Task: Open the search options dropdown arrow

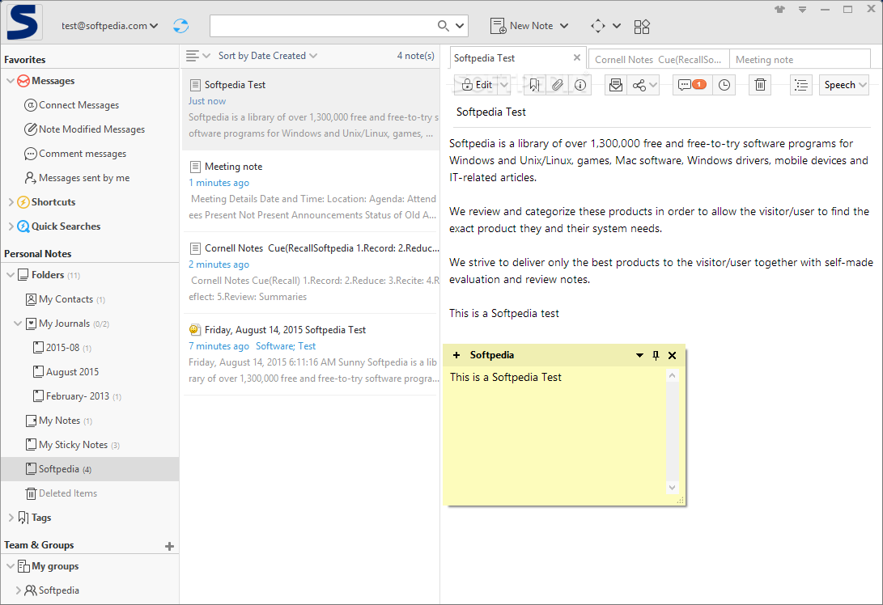Action: tap(460, 26)
